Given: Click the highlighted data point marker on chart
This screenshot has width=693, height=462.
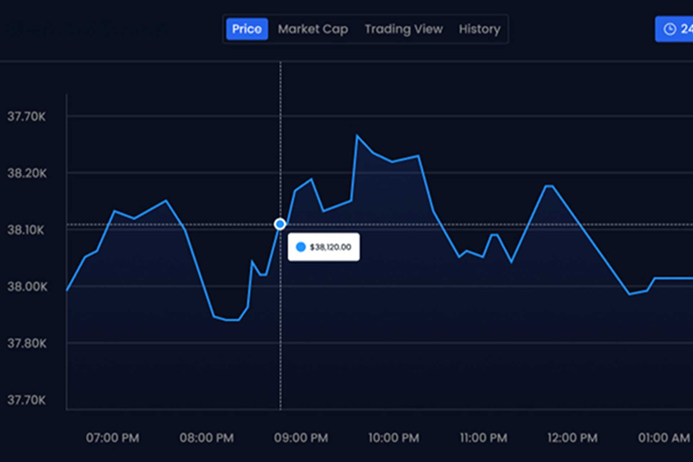Looking at the screenshot, I should point(280,224).
